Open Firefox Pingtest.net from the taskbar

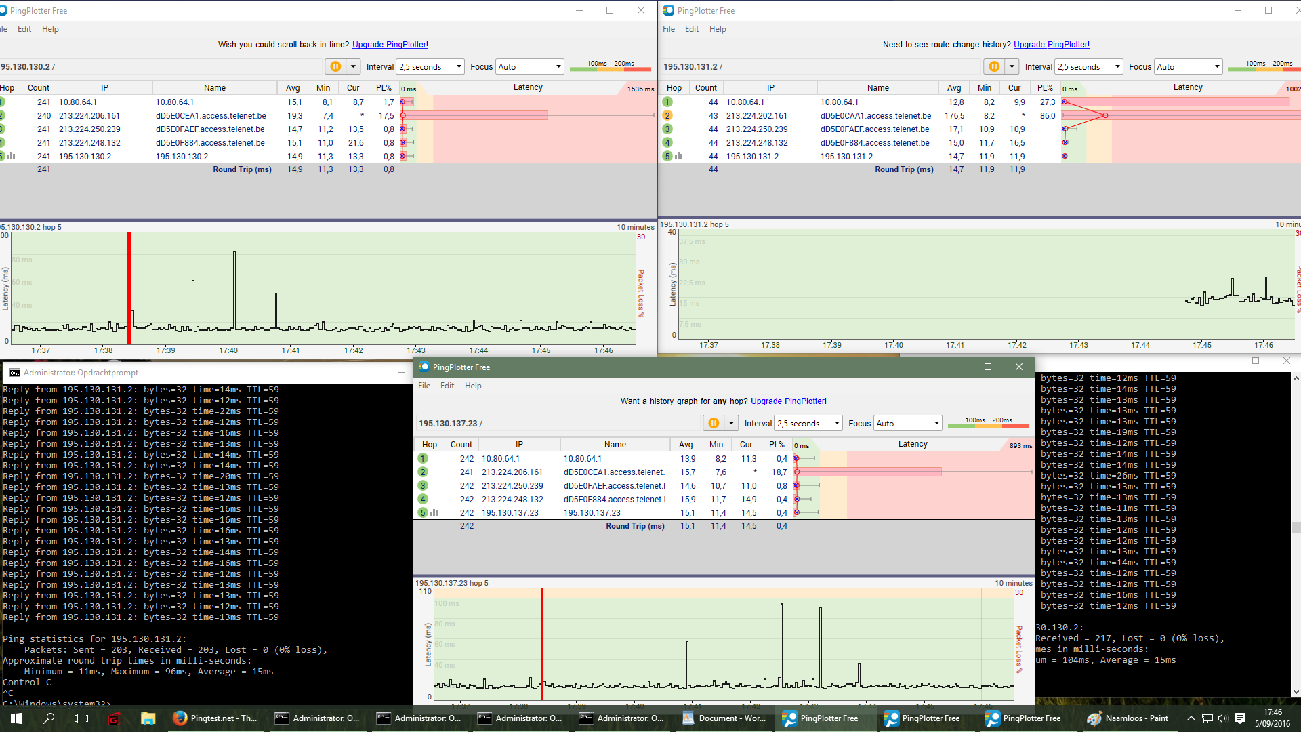coord(215,718)
